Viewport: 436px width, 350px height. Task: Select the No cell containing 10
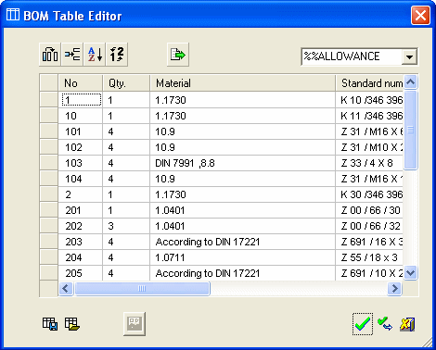pos(81,116)
